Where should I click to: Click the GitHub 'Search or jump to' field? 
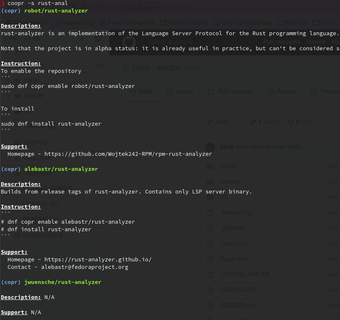pyautogui.click(x=200, y=42)
